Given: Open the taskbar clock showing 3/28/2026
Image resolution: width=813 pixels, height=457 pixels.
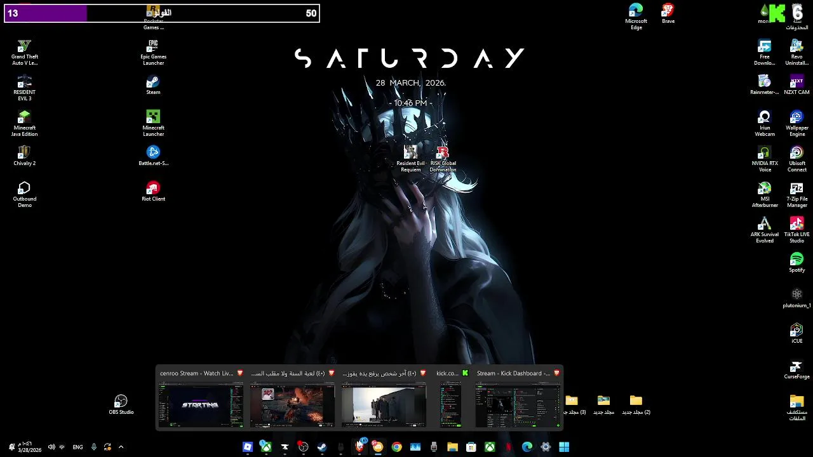Looking at the screenshot, I should point(29,447).
